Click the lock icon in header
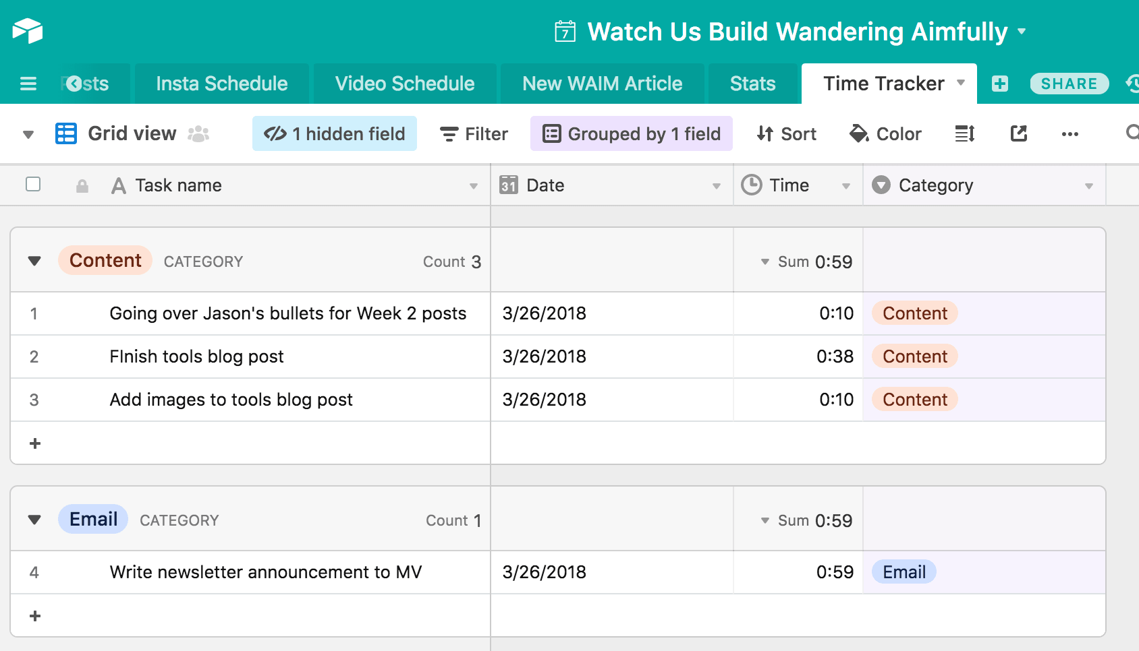The image size is (1139, 651). pyautogui.click(x=82, y=186)
